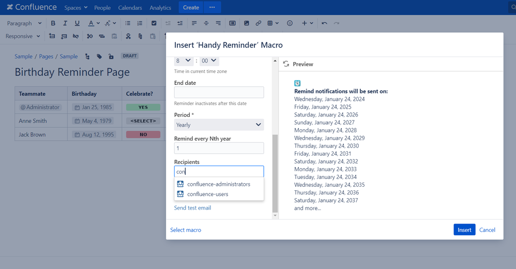Open the Analytics menu

(x=160, y=8)
